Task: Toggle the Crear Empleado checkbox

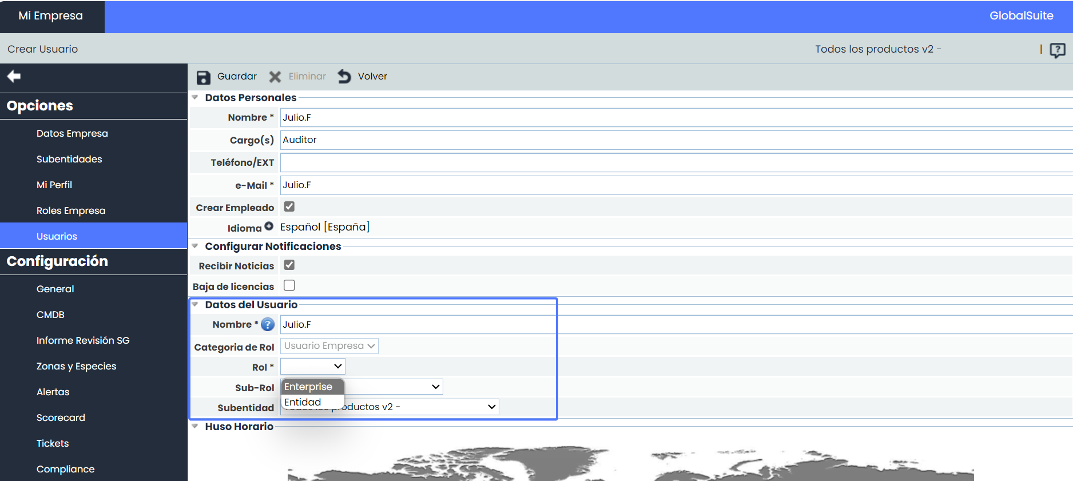Action: click(x=289, y=206)
